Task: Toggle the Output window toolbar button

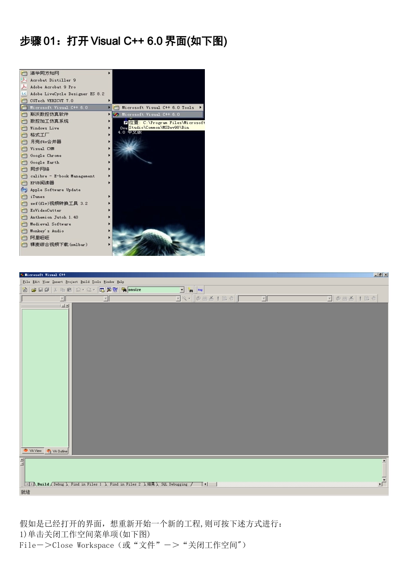Action: pyautogui.click(x=109, y=290)
